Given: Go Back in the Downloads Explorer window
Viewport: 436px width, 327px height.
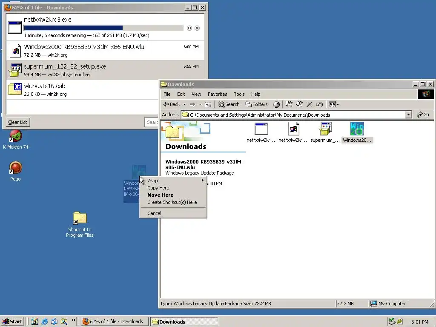Looking at the screenshot, I should click(172, 104).
